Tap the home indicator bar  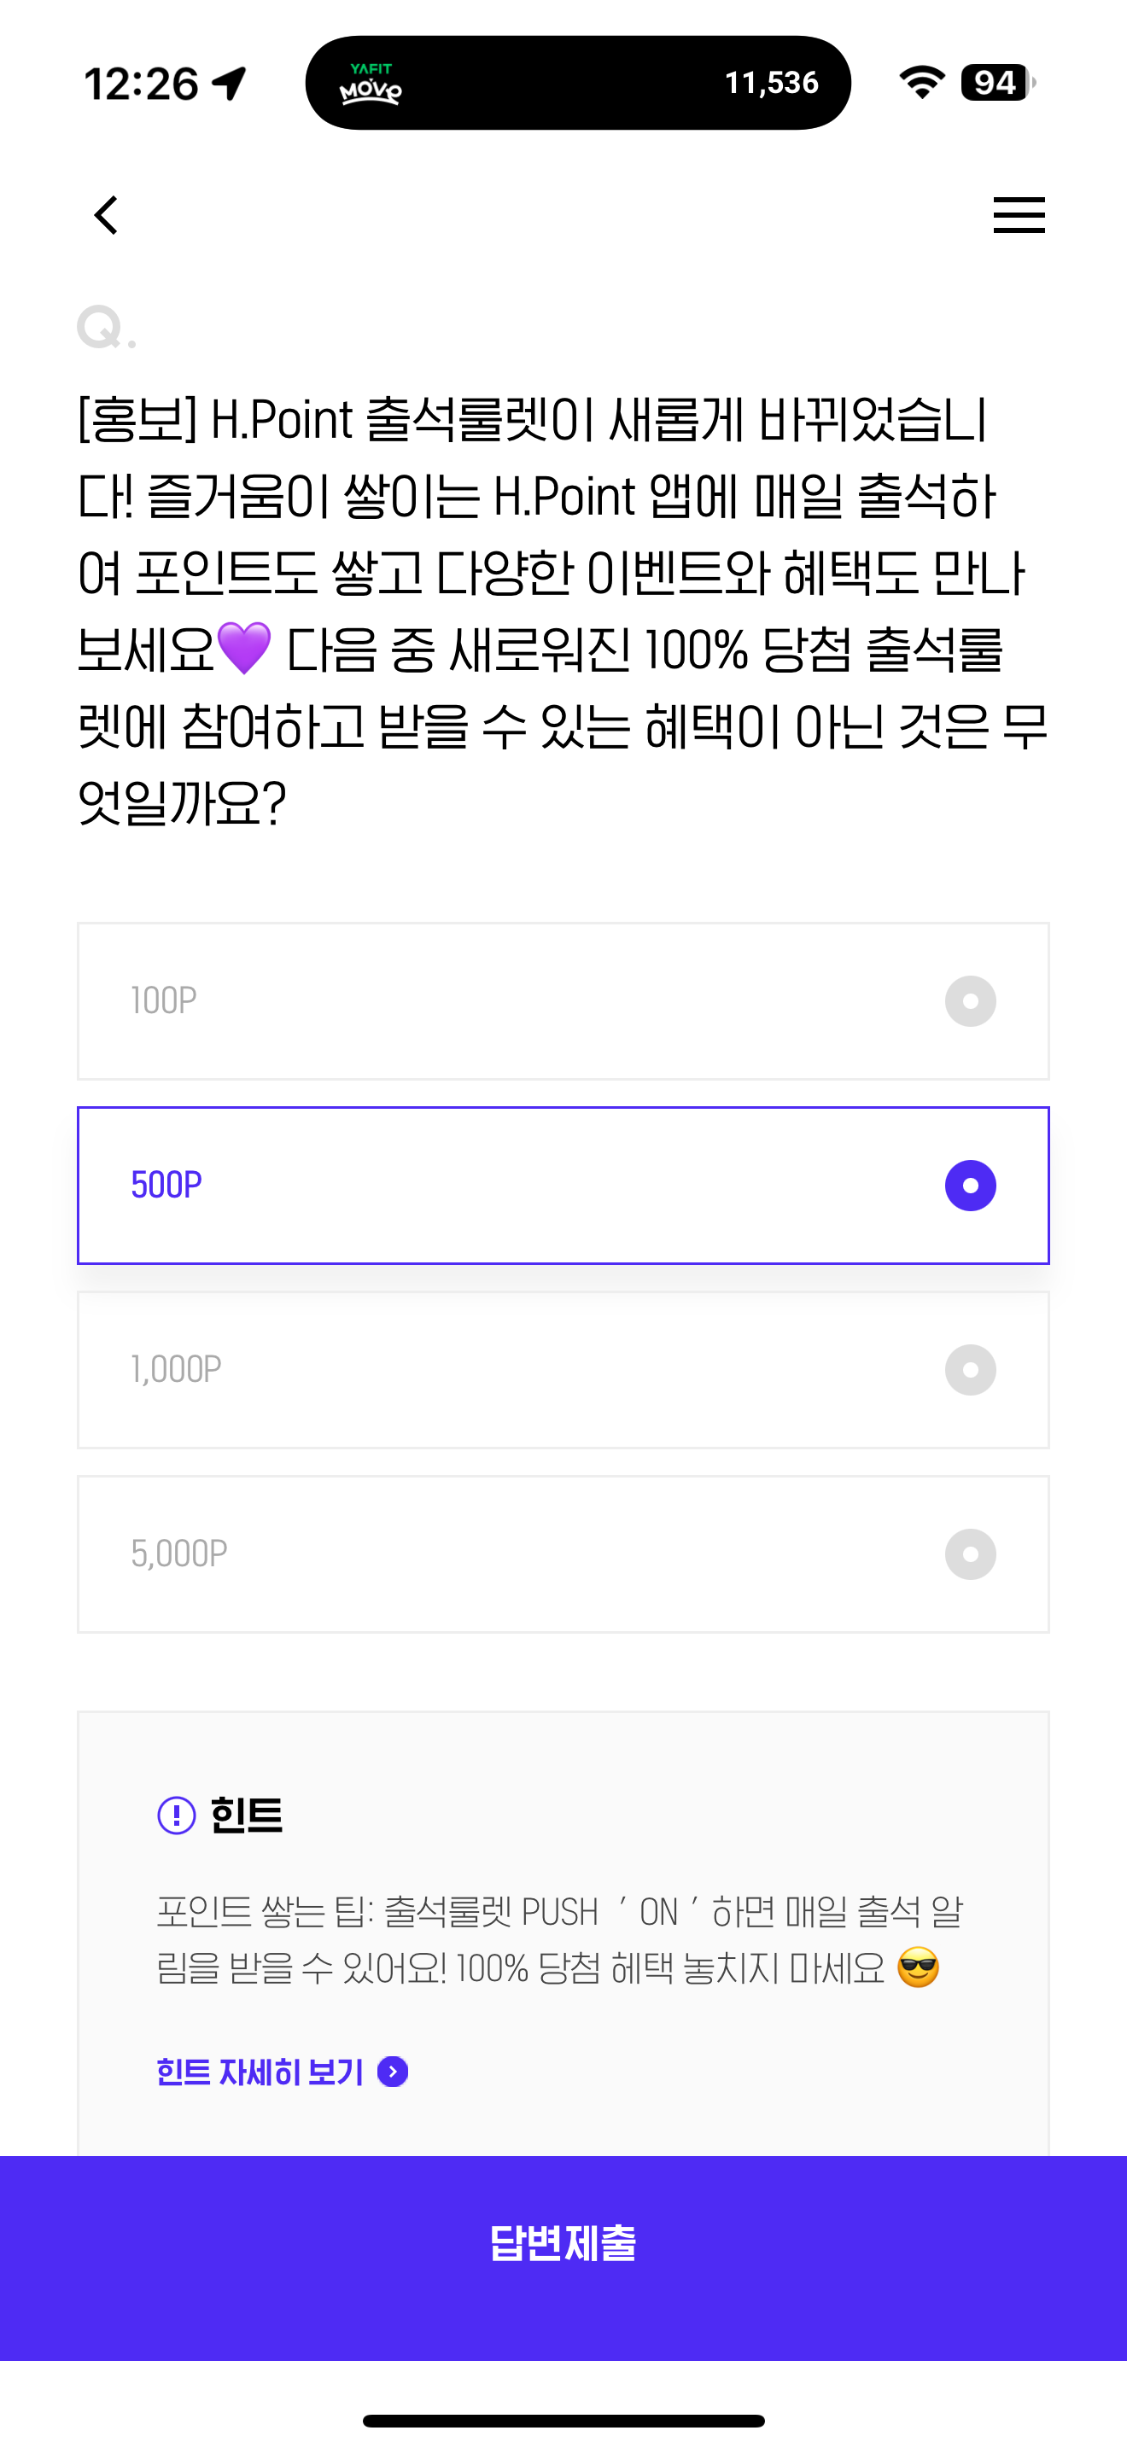coord(563,2421)
